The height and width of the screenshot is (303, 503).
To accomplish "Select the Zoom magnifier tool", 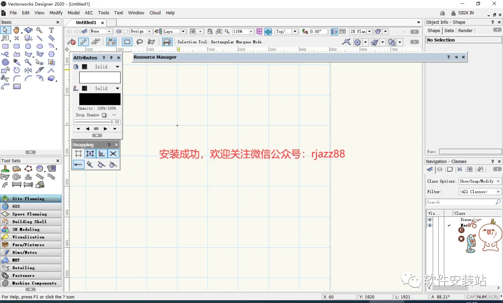I will [x=40, y=30].
